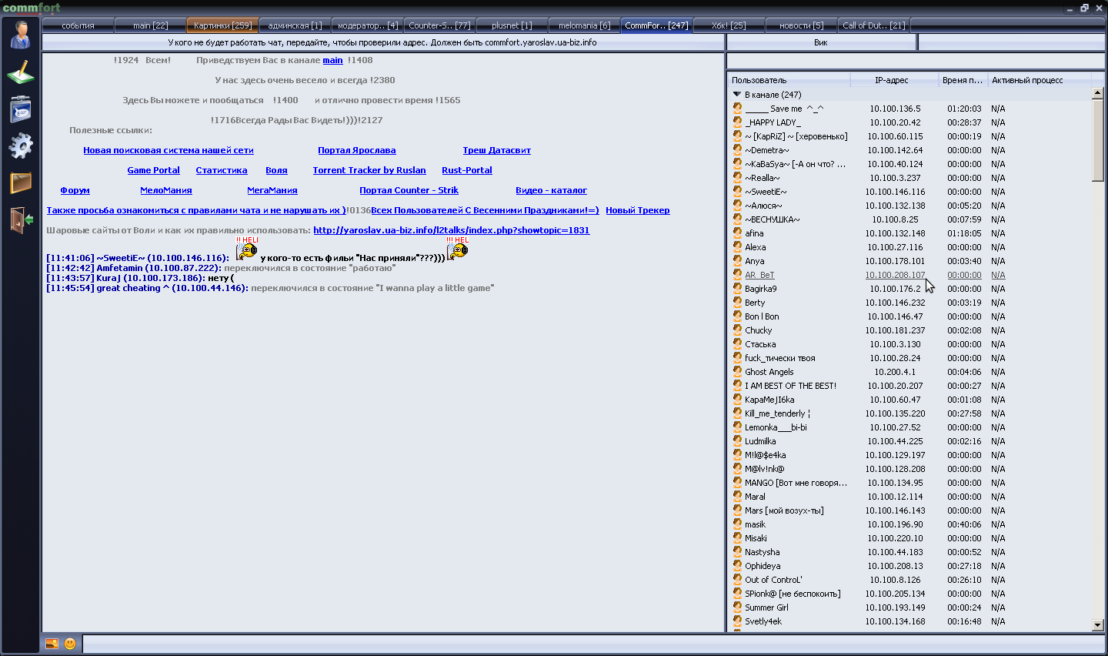Open the notepad with pencil sidebar icon
1108x656 pixels.
[21, 72]
